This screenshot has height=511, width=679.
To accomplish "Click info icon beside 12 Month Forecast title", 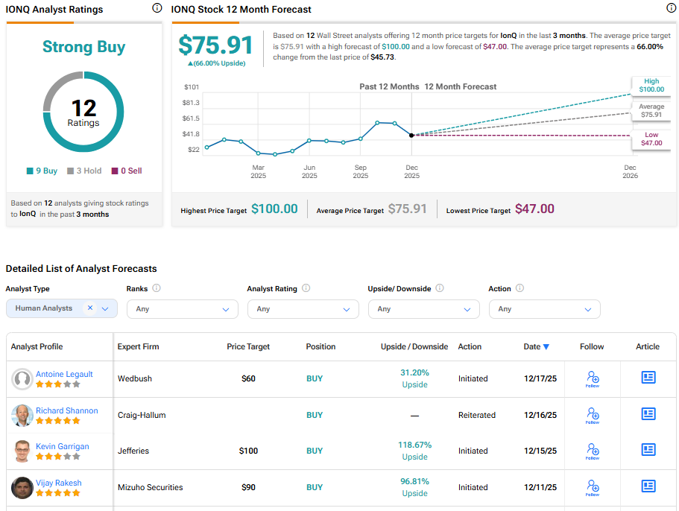I will (671, 8).
